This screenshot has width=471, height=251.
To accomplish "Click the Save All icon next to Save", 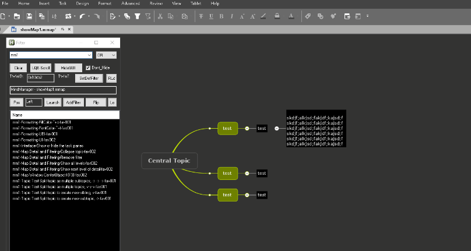I will 42,16.
